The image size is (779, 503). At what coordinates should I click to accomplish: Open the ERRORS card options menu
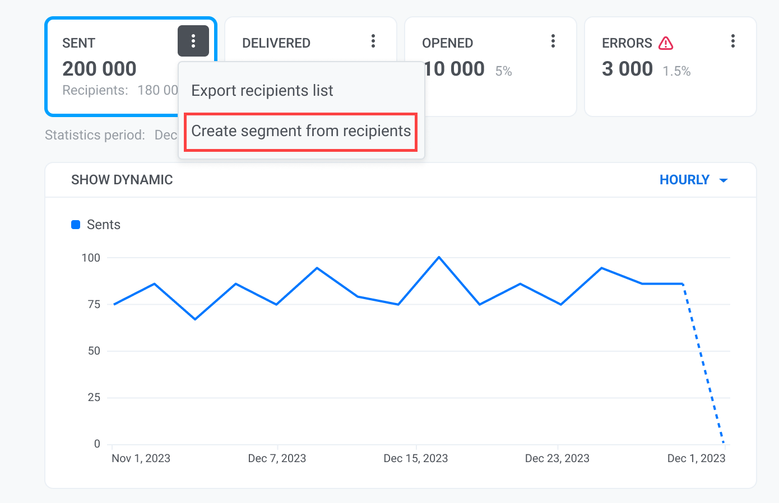tap(733, 41)
